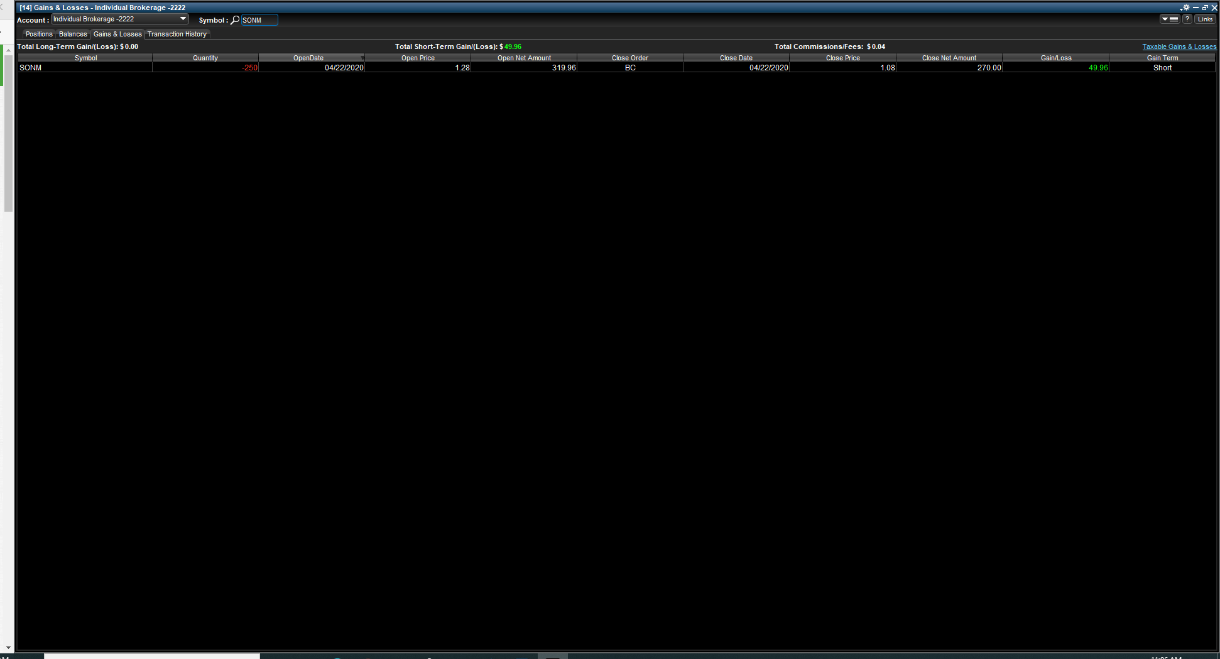Click the -250 quantity cell

(x=205, y=68)
